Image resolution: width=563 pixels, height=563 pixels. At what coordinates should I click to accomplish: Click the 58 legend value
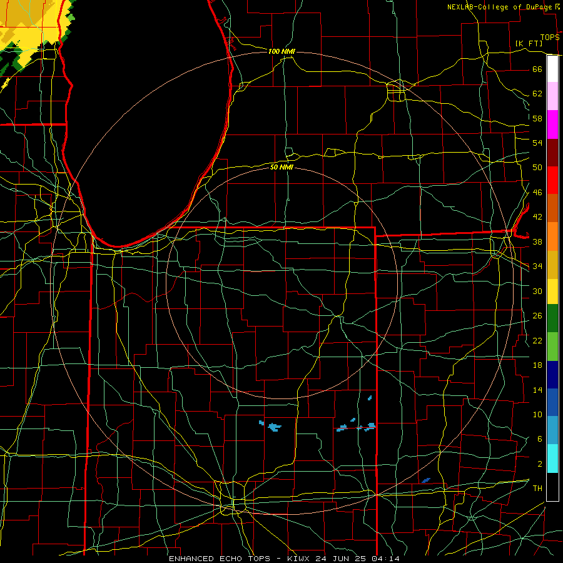(x=537, y=118)
